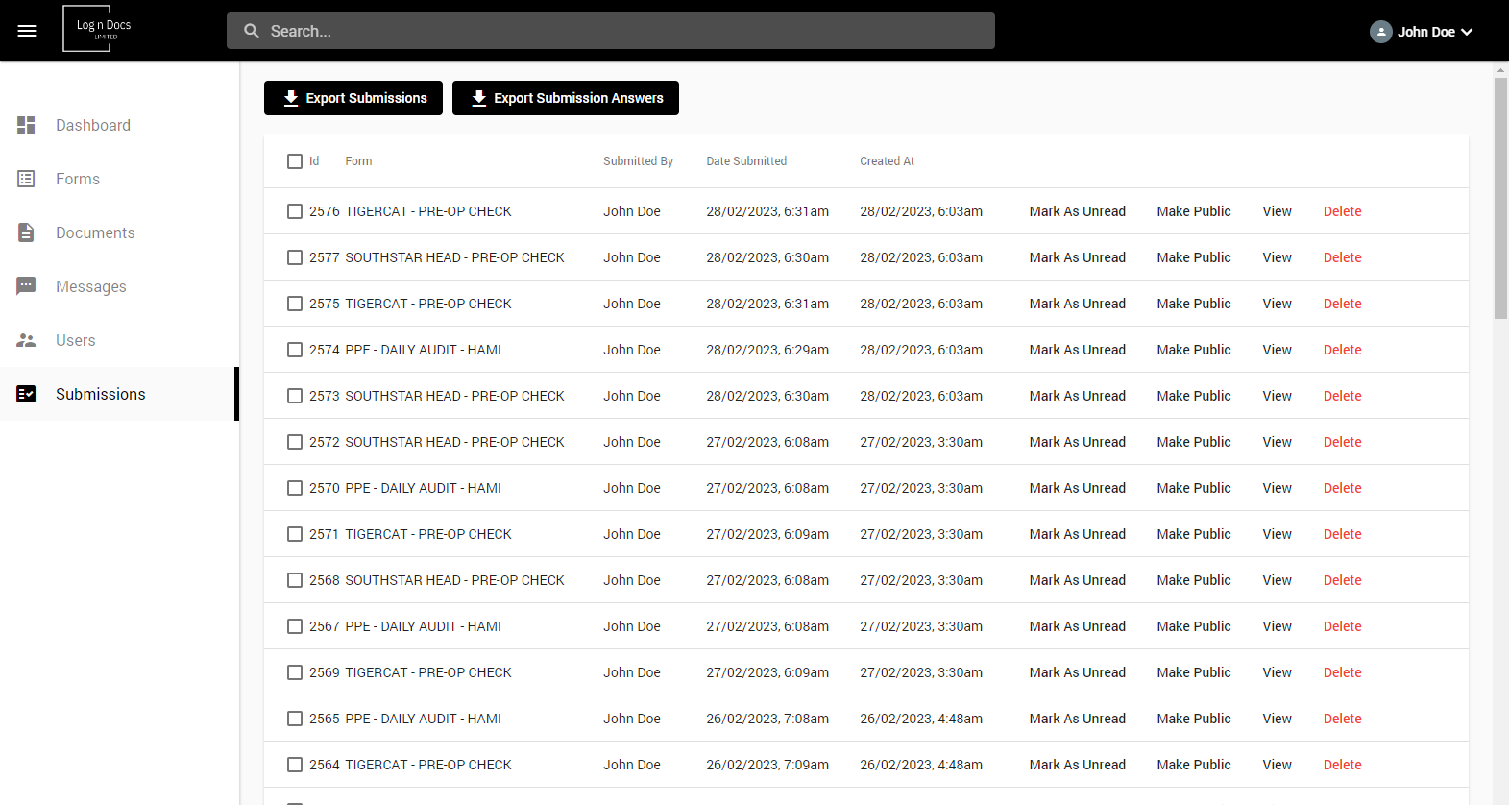Check the box for submission 2576

pos(295,211)
